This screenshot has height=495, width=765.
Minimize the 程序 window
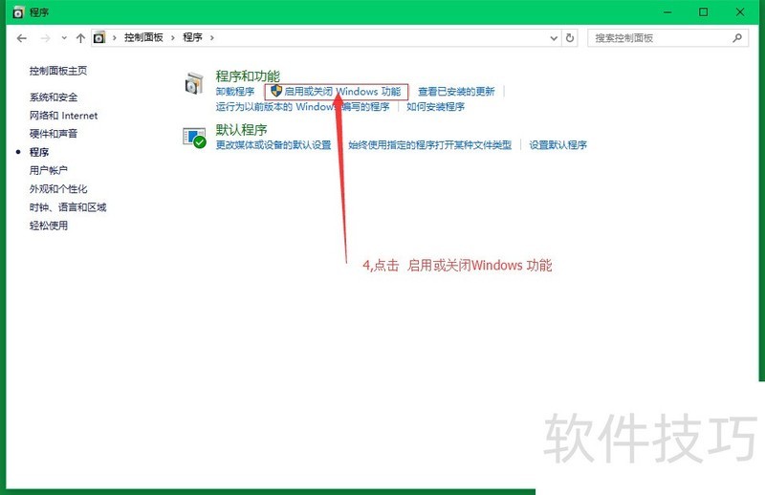[x=667, y=12]
